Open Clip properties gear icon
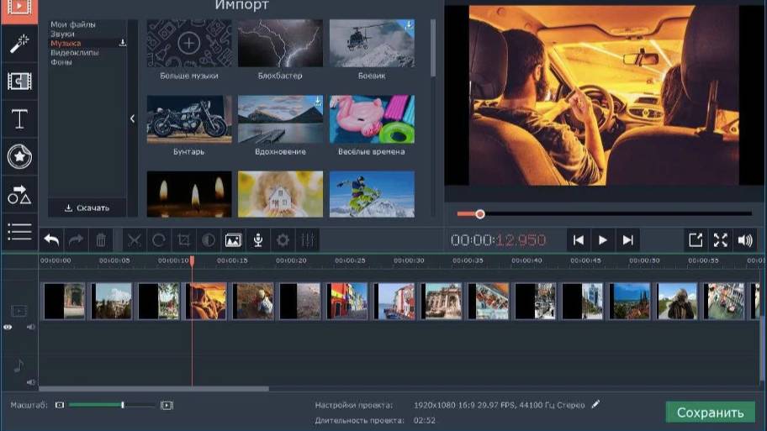This screenshot has height=431, width=767. point(283,240)
